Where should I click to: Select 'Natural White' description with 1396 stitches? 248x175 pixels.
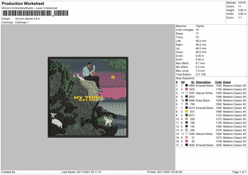[x=204, y=134]
